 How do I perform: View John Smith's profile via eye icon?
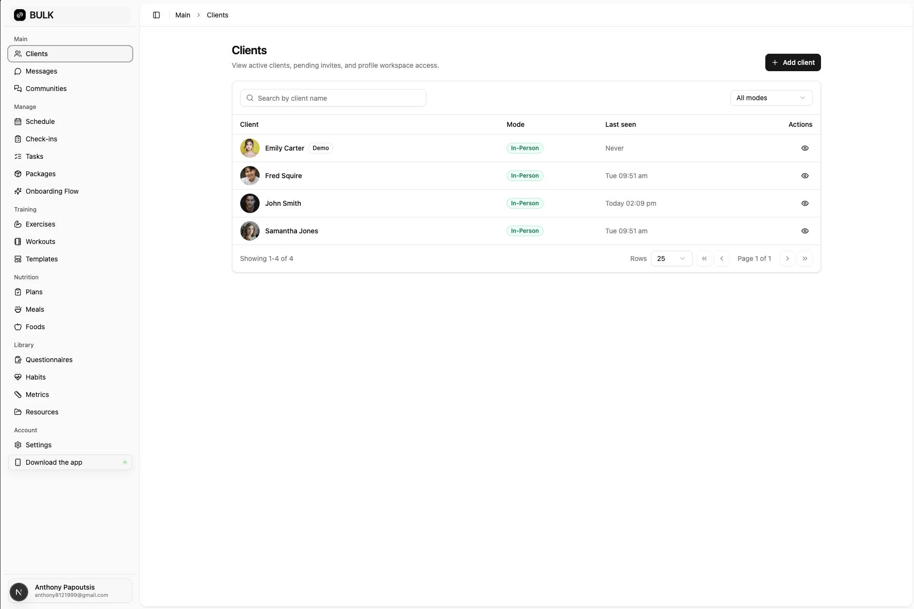pyautogui.click(x=805, y=203)
